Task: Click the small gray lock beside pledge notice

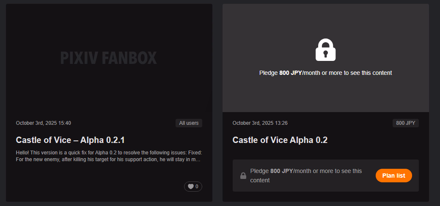Action: 243,176
